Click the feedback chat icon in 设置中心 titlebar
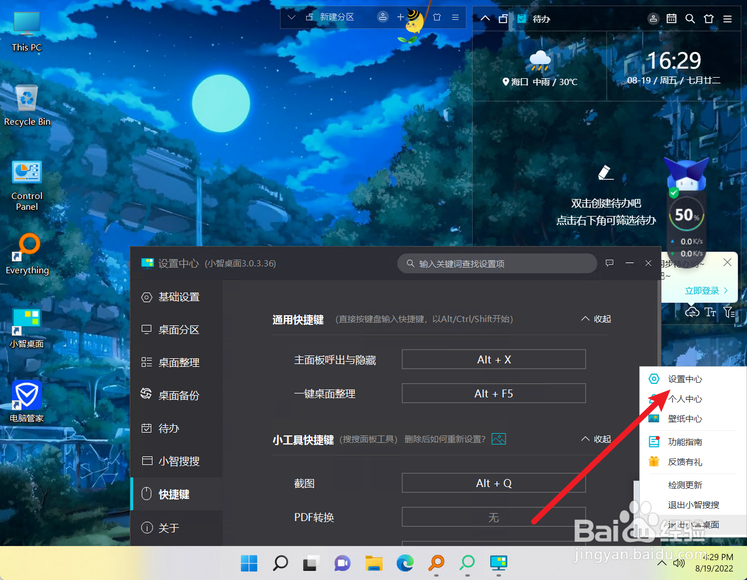747x580 pixels. 609,263
